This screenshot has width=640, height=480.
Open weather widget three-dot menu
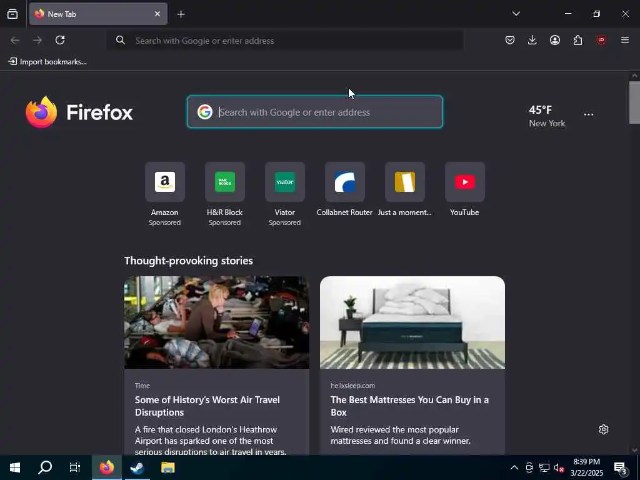[589, 115]
